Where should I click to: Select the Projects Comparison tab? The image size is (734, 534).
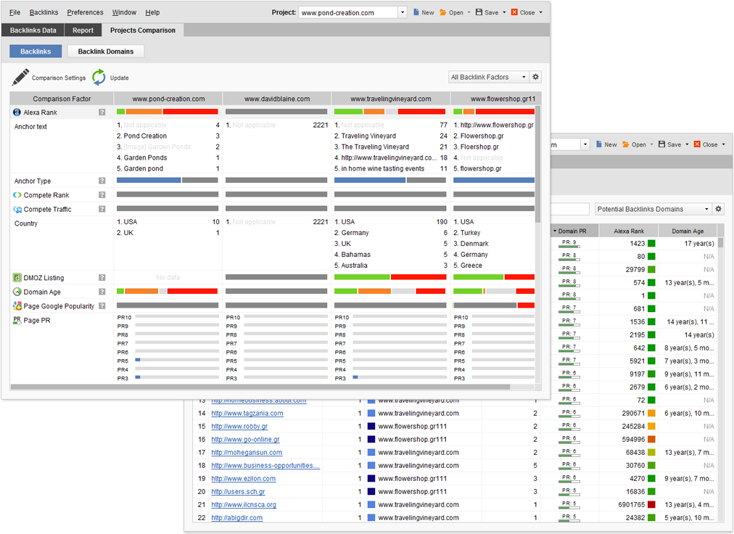pyautogui.click(x=143, y=30)
